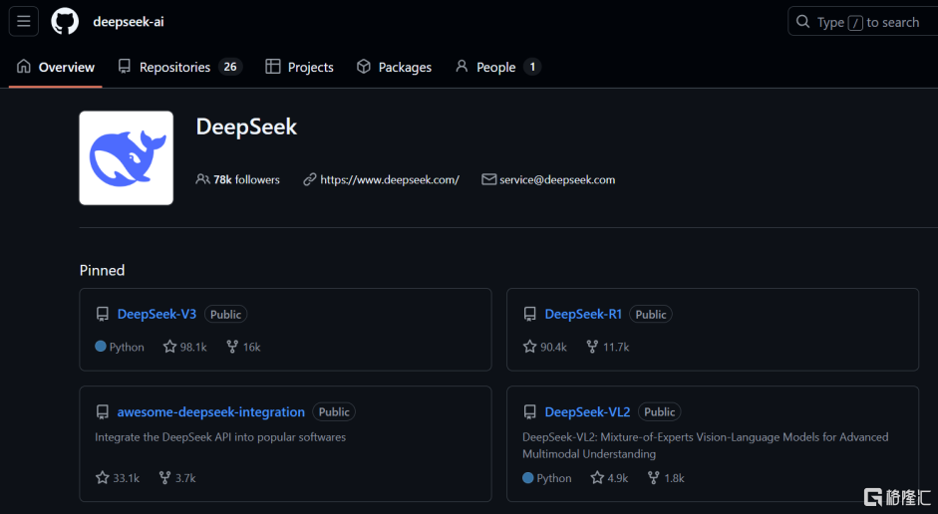Open the Repositories tab
The height and width of the screenshot is (514, 938).
click(x=179, y=67)
